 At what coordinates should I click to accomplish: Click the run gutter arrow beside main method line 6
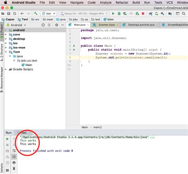tap(74, 50)
